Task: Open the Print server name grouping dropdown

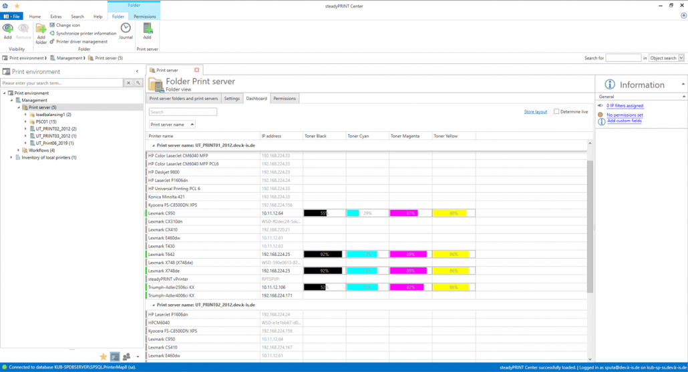Action: pyautogui.click(x=172, y=125)
